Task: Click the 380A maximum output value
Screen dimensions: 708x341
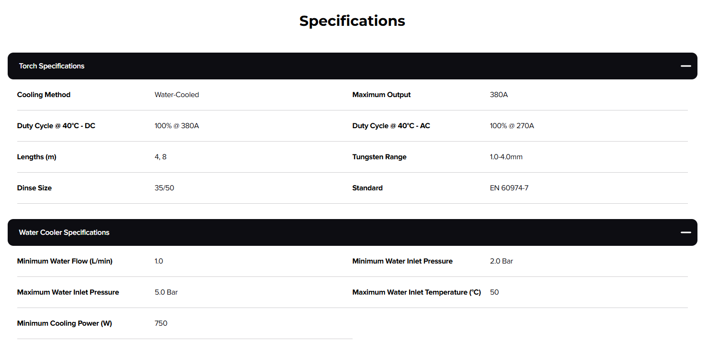Action: pos(499,95)
